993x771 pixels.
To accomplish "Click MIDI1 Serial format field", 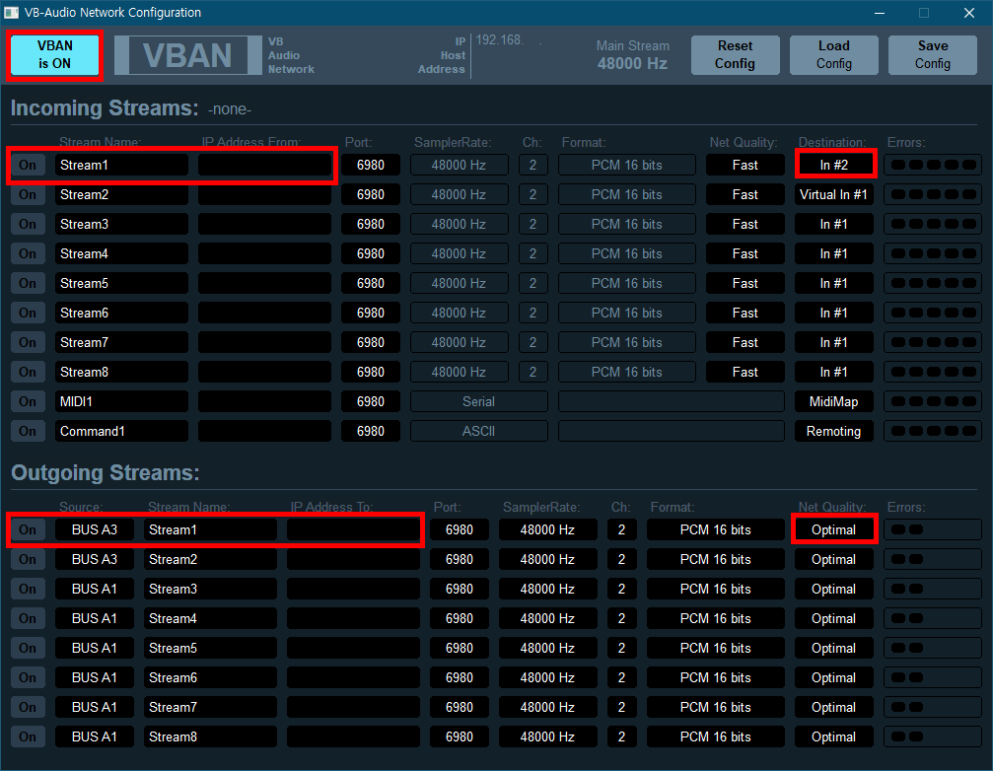I will tap(479, 401).
